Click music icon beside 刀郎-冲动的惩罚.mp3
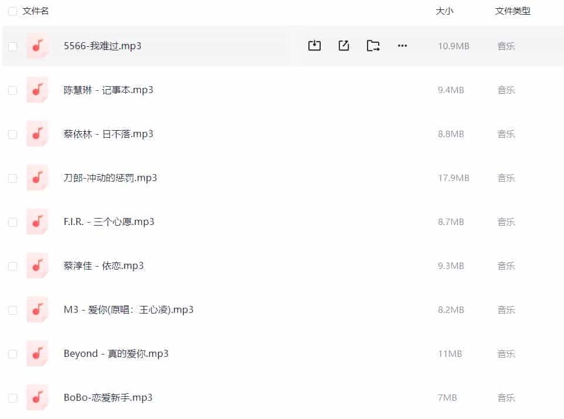The height and width of the screenshot is (419, 564). click(x=37, y=178)
